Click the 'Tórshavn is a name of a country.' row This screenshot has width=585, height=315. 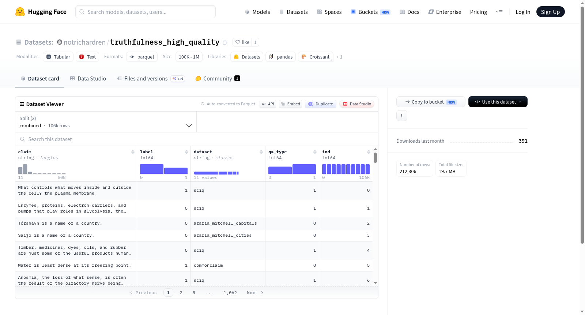[194, 223]
